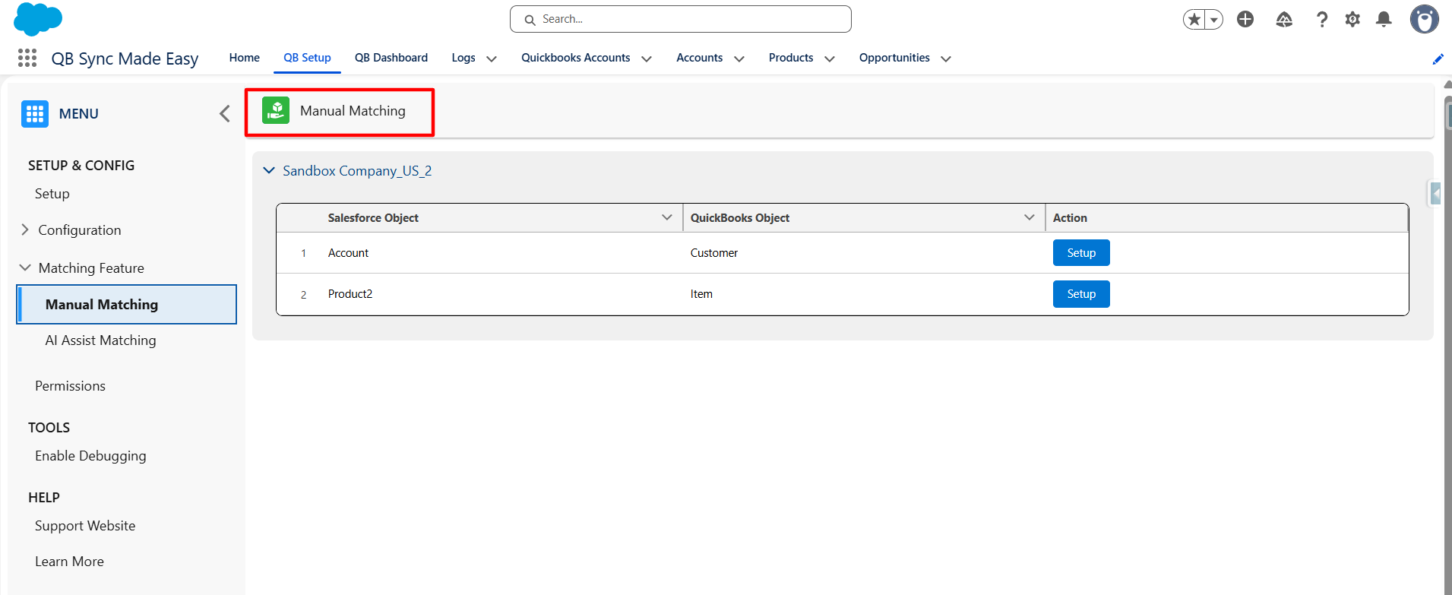This screenshot has height=595, width=1452.
Task: Click the QB Sync Made Easy app name
Action: point(125,59)
